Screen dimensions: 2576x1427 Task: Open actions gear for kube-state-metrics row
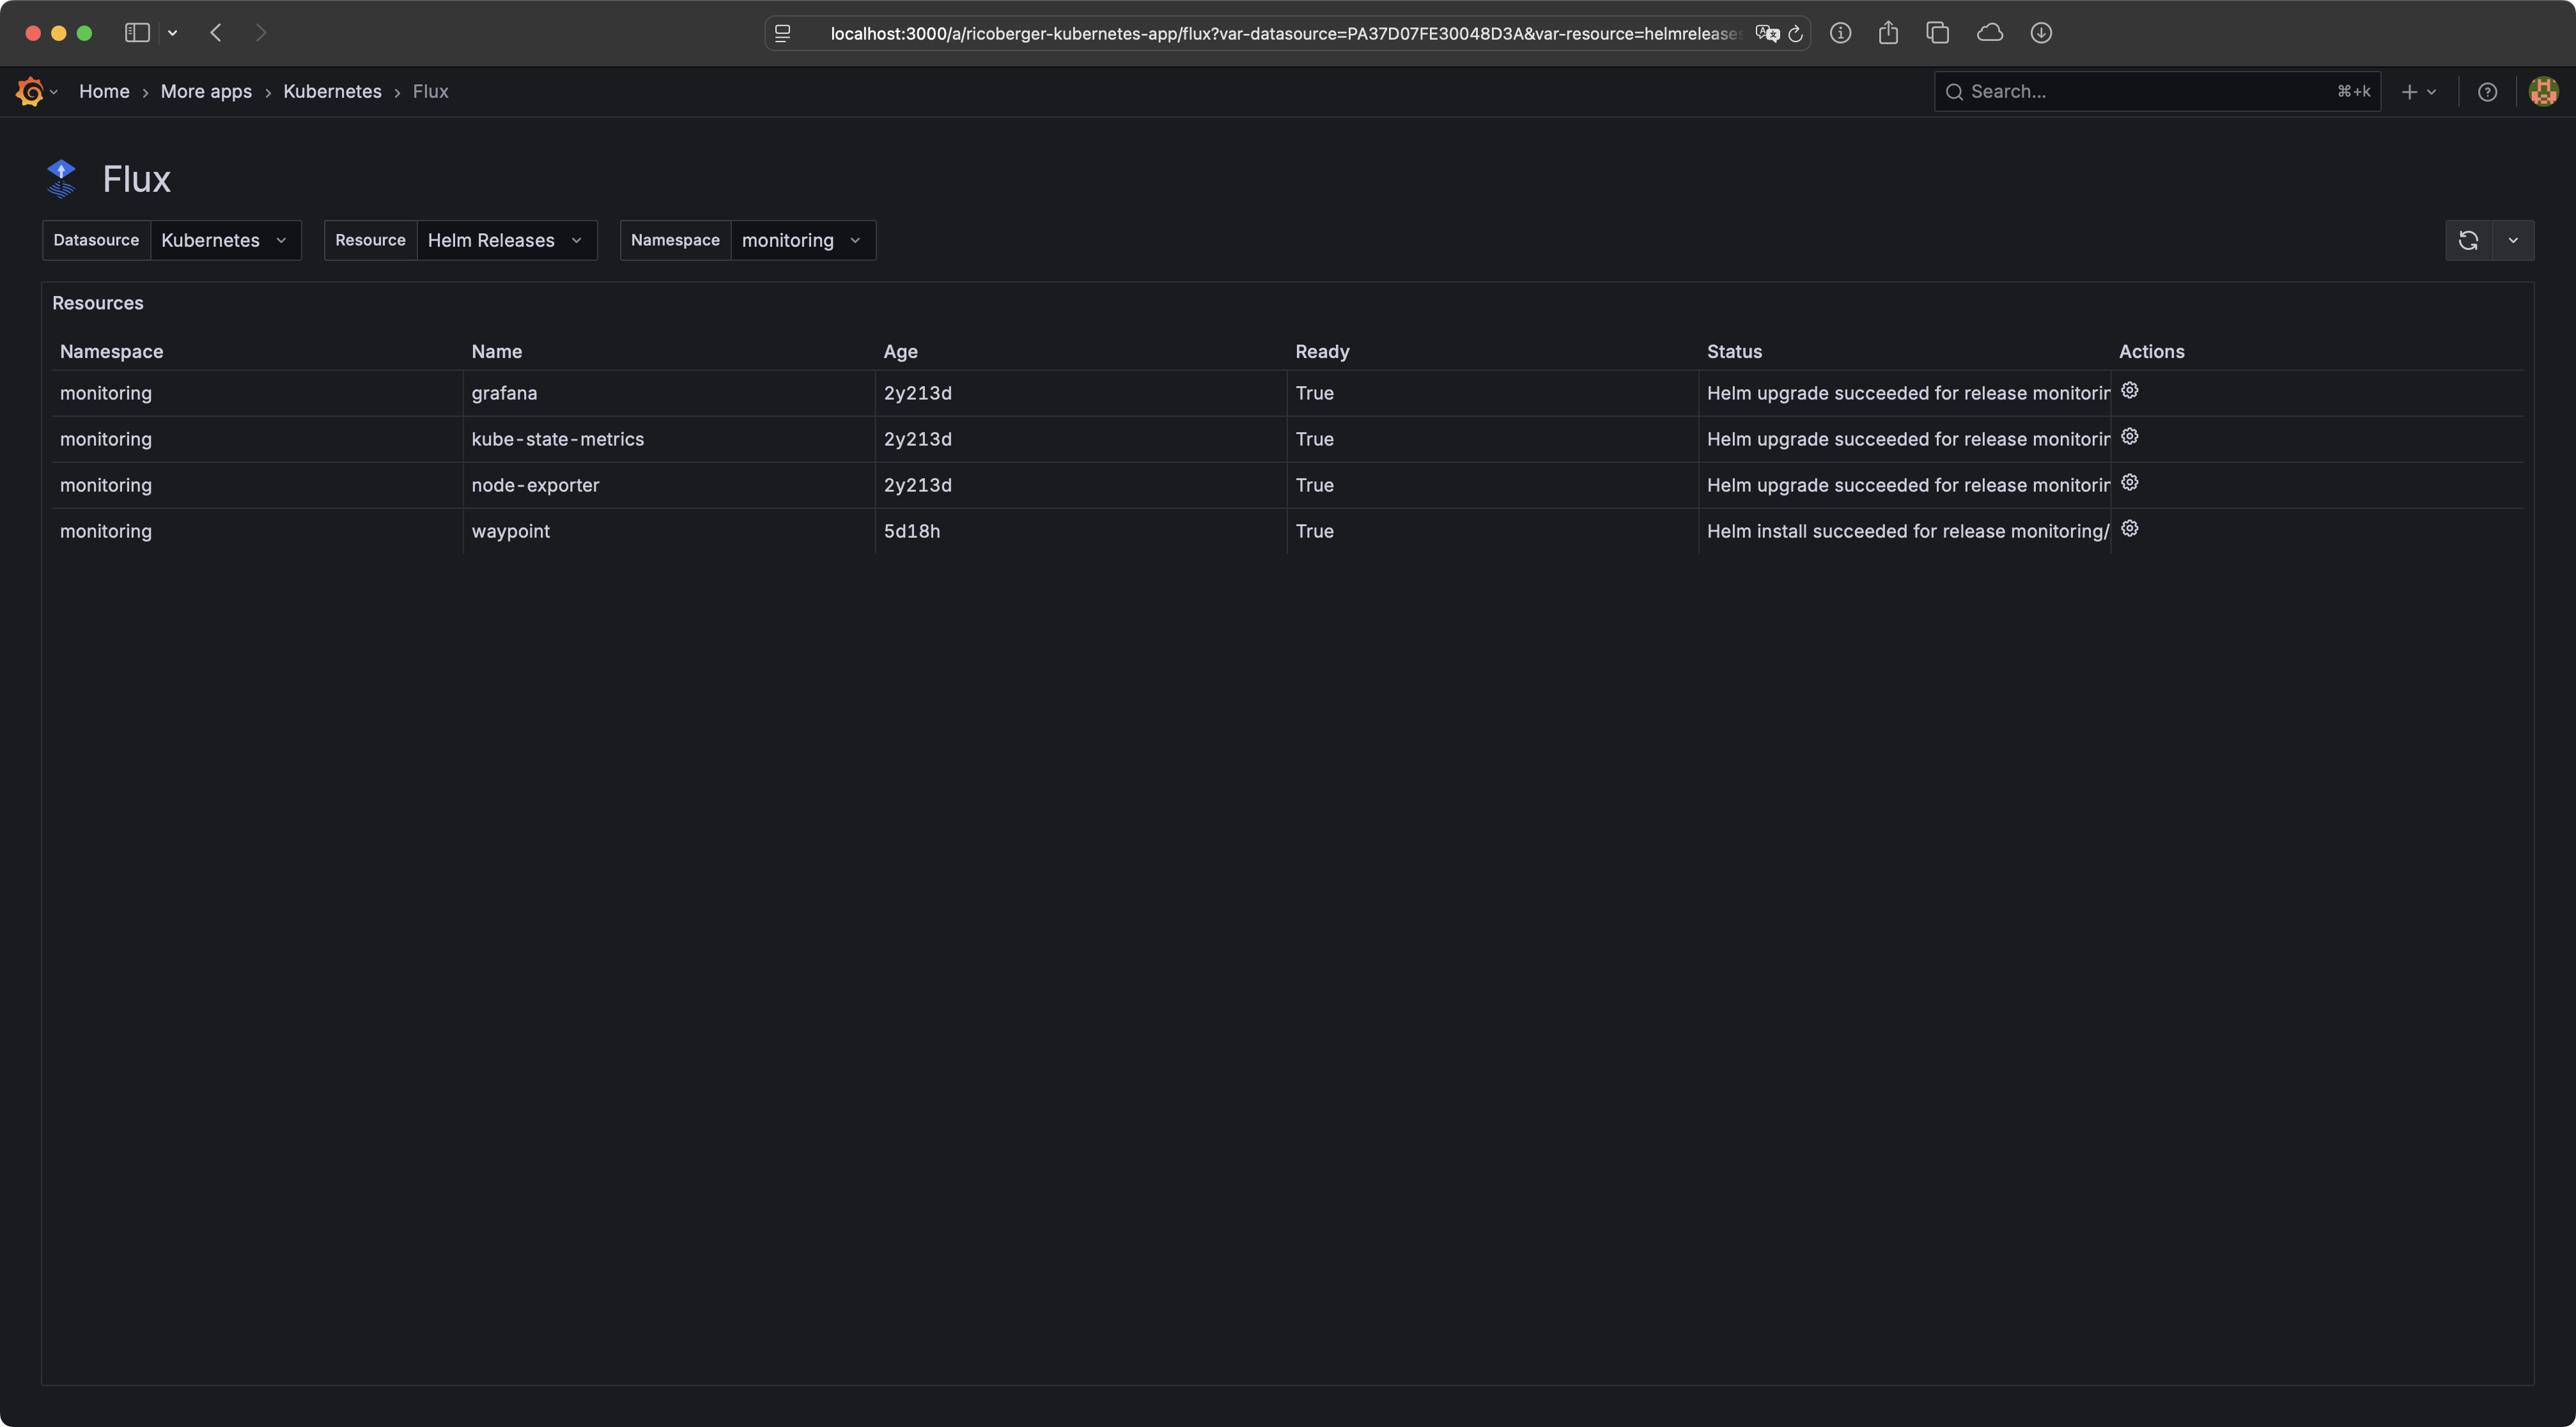pyautogui.click(x=2129, y=437)
